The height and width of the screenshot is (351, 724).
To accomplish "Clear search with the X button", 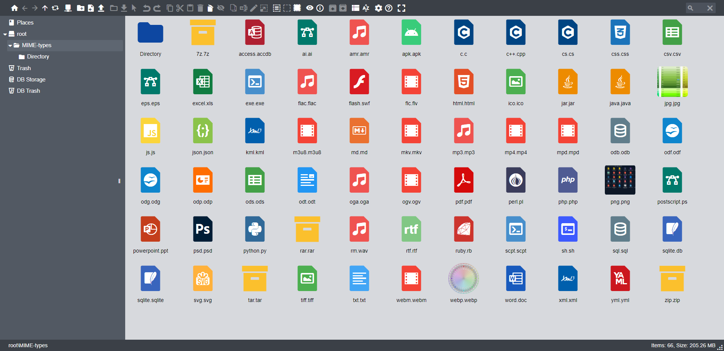I will pos(710,8).
